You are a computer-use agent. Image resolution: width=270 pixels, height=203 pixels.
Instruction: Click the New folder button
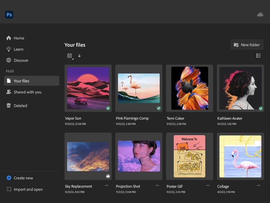click(x=247, y=45)
